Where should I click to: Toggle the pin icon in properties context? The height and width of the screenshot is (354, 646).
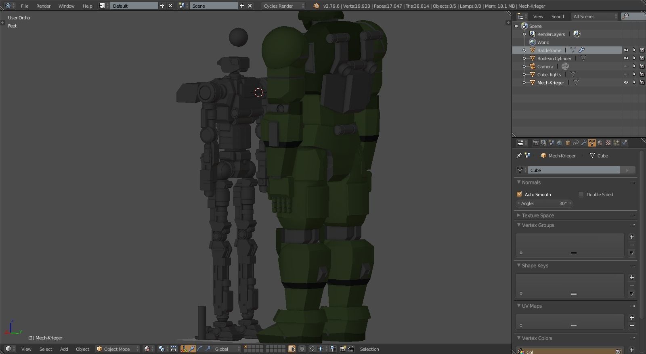[519, 155]
